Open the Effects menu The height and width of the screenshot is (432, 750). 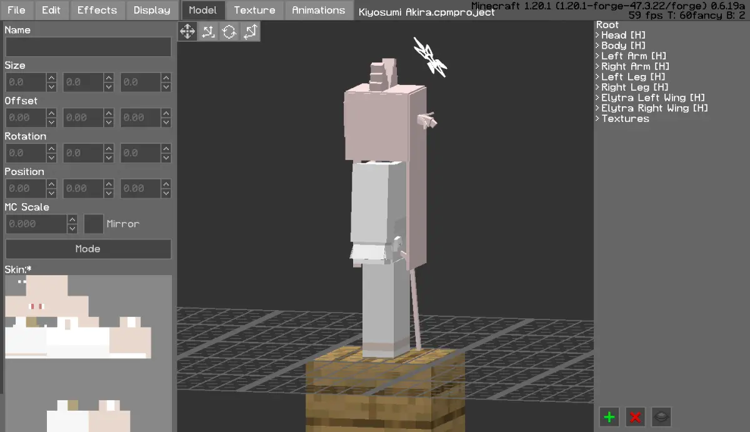coord(97,10)
